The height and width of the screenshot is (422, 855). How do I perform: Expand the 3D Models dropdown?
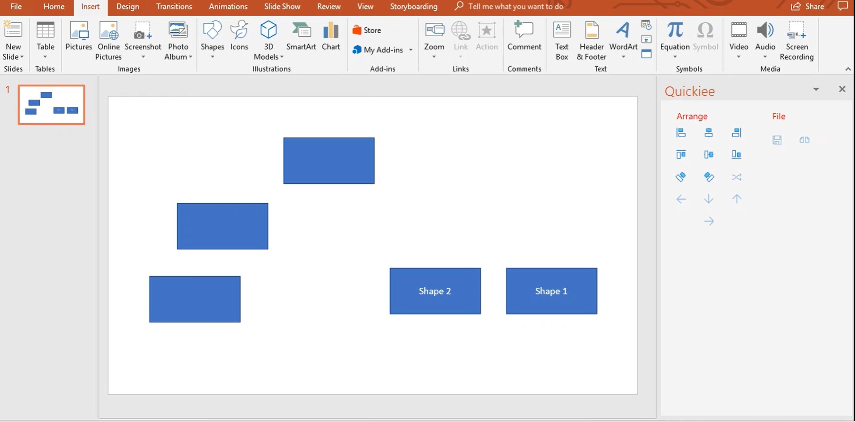click(x=282, y=57)
